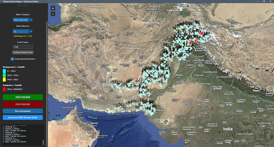This screenshot has width=274, height=147.
Task: Expand the Select Element dropdown arrow
Action: point(31,31)
